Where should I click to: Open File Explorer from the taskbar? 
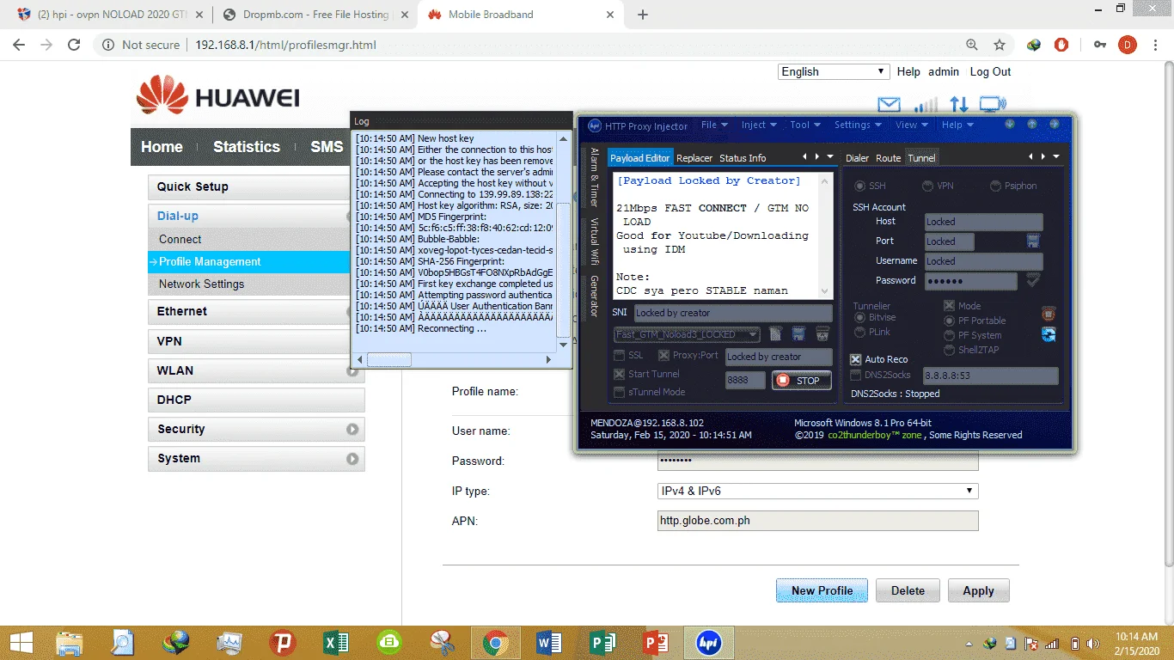point(70,643)
